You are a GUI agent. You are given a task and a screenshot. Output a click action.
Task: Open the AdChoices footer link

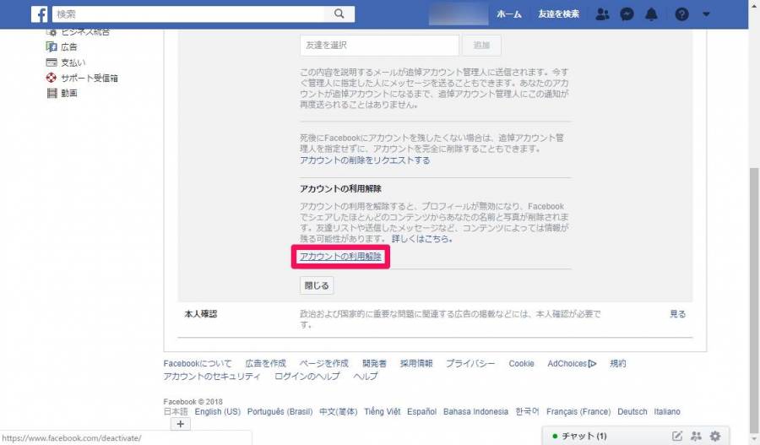[572, 364]
